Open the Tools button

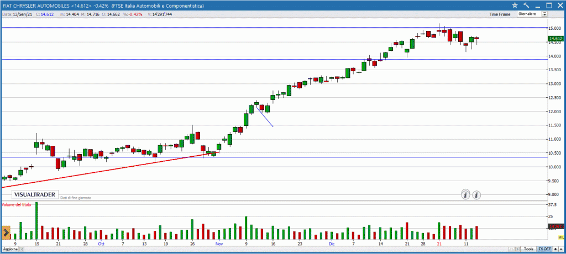click(x=528, y=249)
